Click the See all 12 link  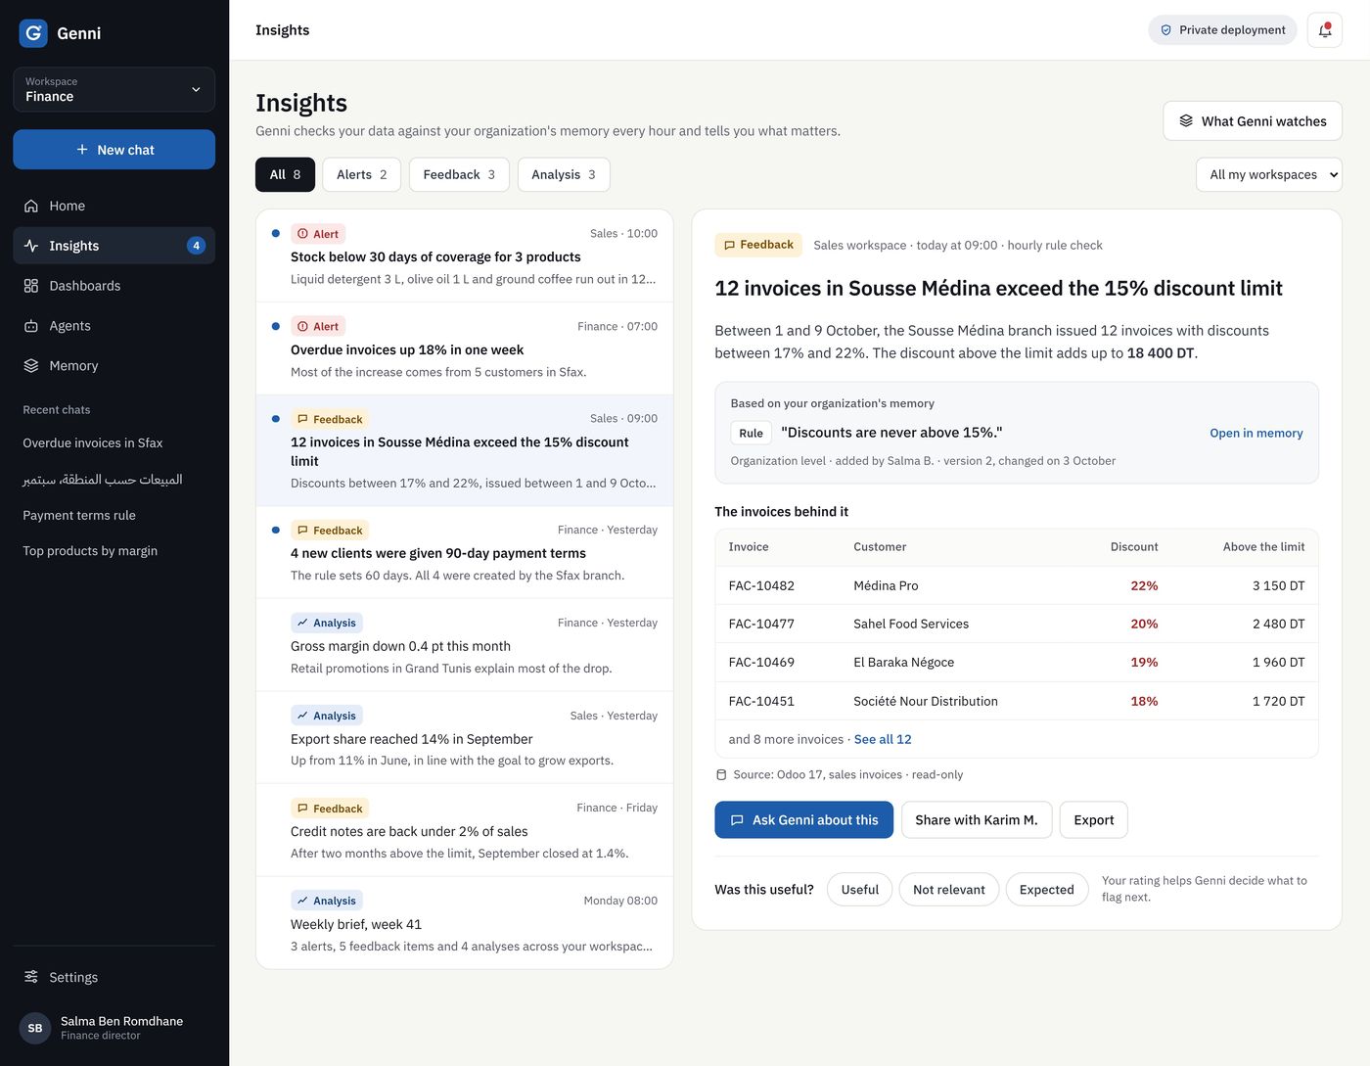(883, 739)
